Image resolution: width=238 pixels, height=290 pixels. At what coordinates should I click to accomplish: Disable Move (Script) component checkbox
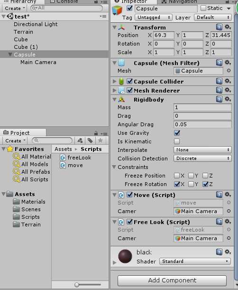pyautogui.click(x=130, y=195)
